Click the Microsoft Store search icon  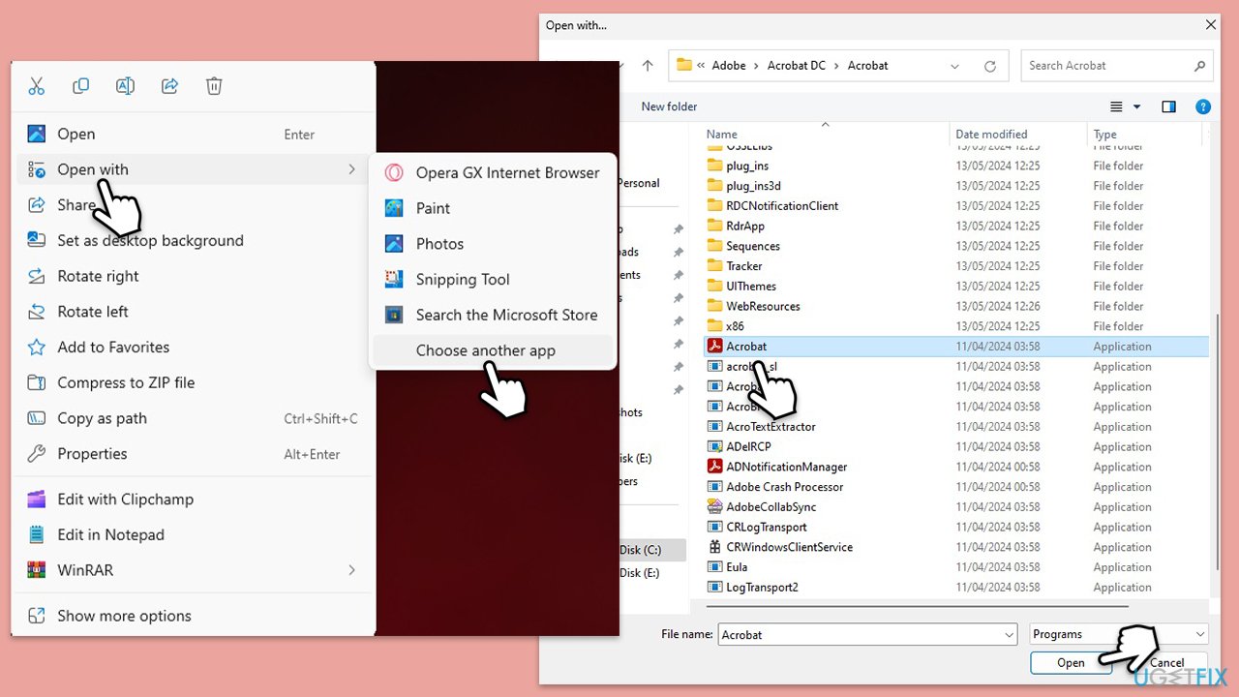(394, 315)
